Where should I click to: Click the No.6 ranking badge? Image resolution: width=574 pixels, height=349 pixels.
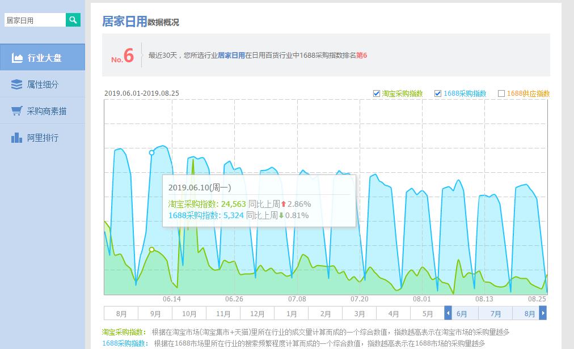point(123,57)
